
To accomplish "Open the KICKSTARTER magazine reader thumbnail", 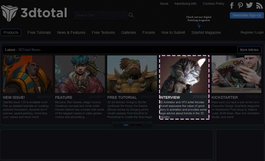I will click(x=236, y=74).
